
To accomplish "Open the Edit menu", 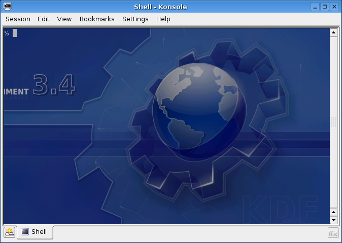I will [x=43, y=19].
